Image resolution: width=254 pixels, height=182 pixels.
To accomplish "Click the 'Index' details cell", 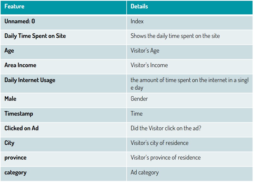I will coord(190,22).
